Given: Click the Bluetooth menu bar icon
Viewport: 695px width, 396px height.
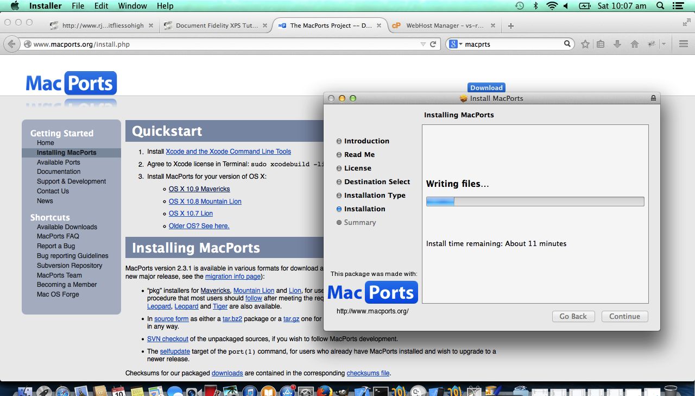Looking at the screenshot, I should tap(535, 6).
